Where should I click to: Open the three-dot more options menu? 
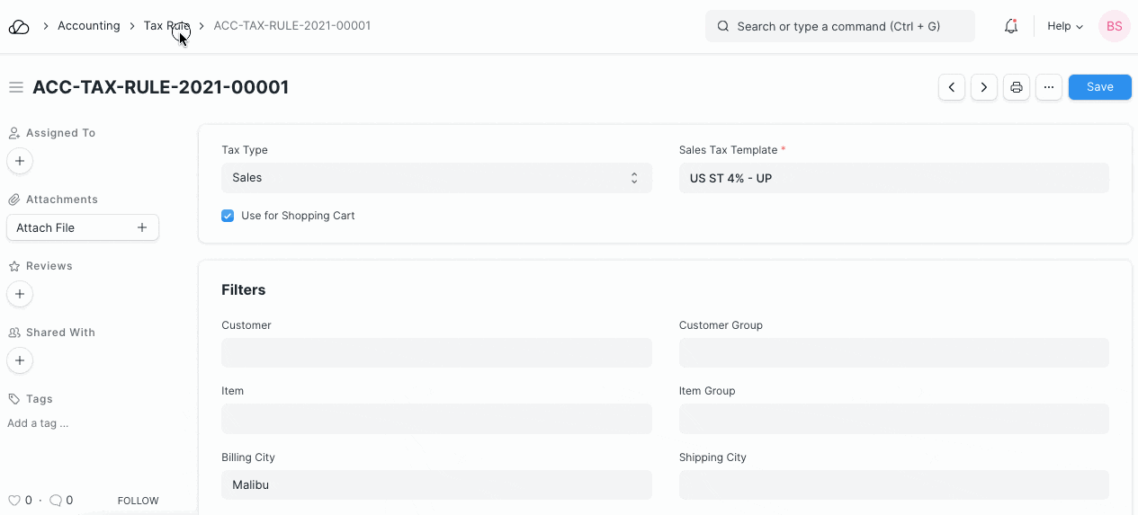[x=1049, y=87]
